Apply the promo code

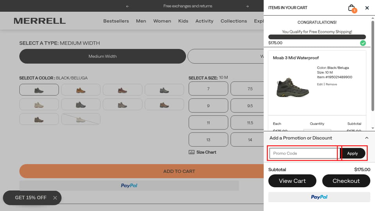(x=352, y=153)
